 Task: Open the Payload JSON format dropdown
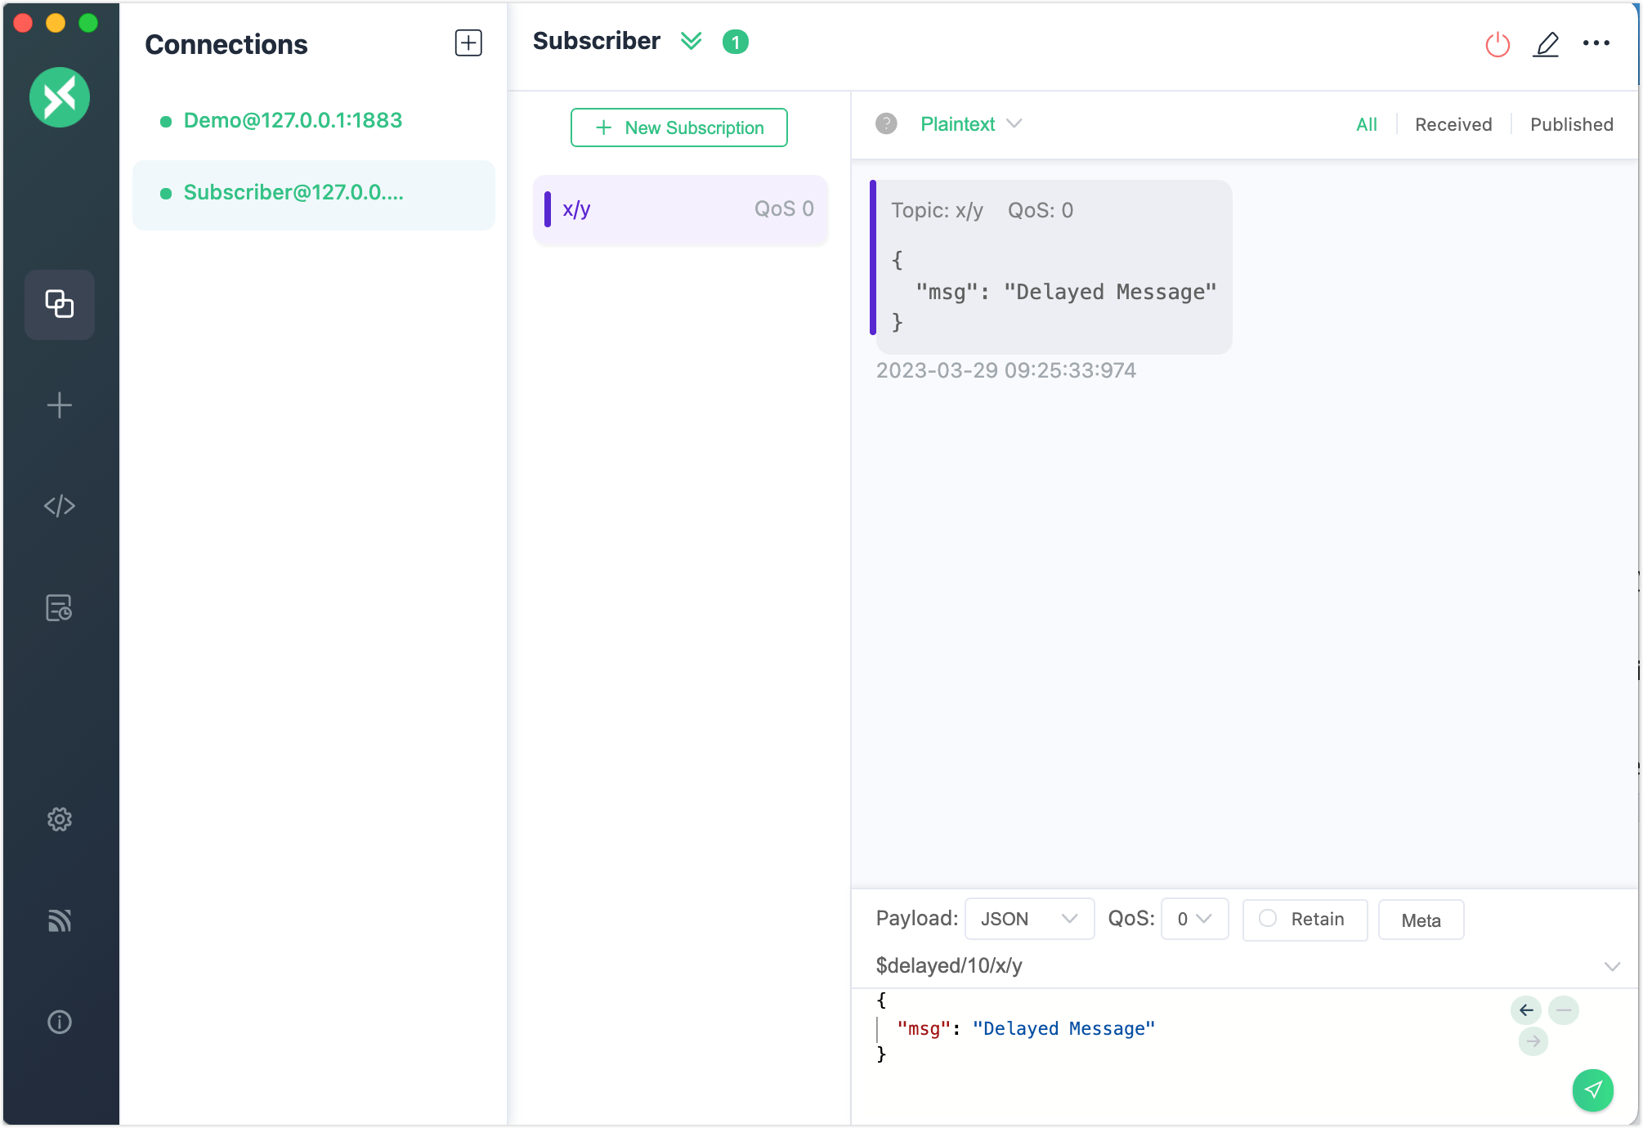[x=1029, y=920]
